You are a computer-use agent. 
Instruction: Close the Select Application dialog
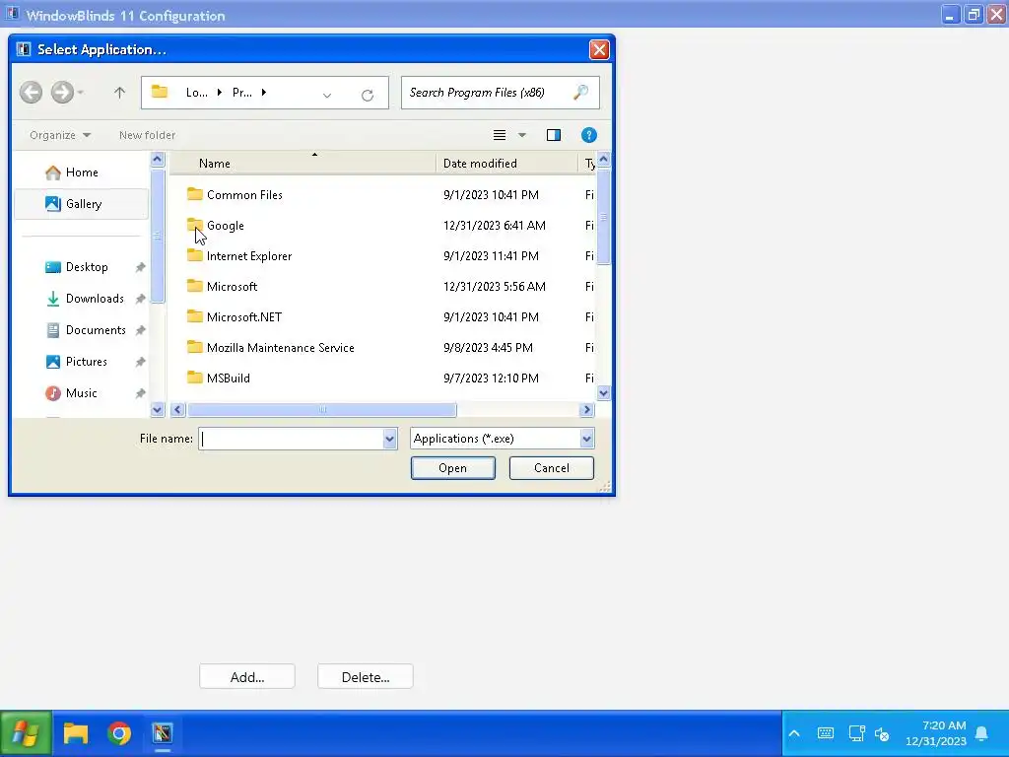[x=599, y=49]
